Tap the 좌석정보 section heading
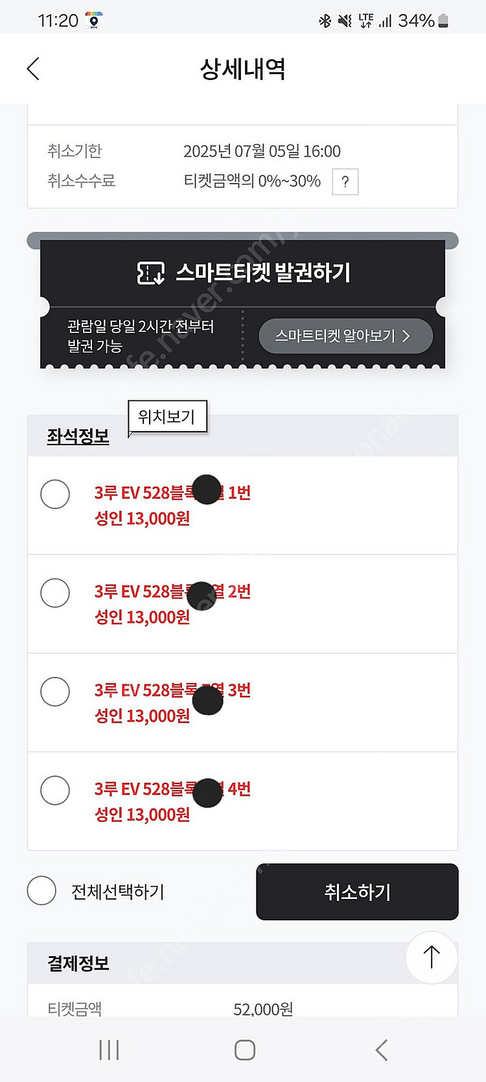The width and height of the screenshot is (486, 1082). (78, 436)
